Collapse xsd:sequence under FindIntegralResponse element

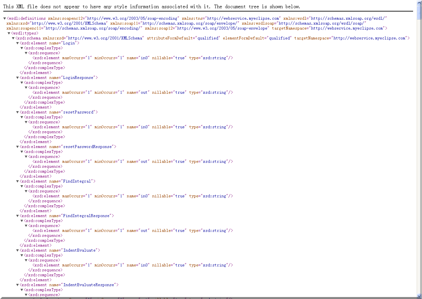26,226
